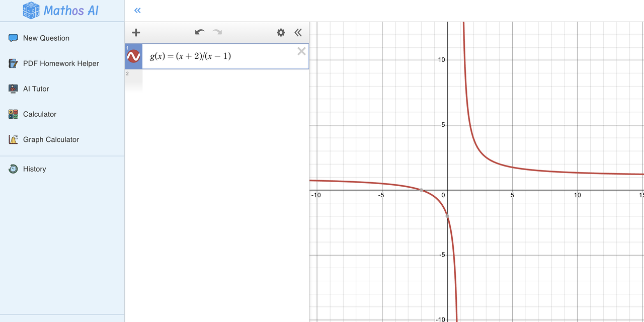
Task: Switch to the Graph Calculator section
Action: (51, 139)
